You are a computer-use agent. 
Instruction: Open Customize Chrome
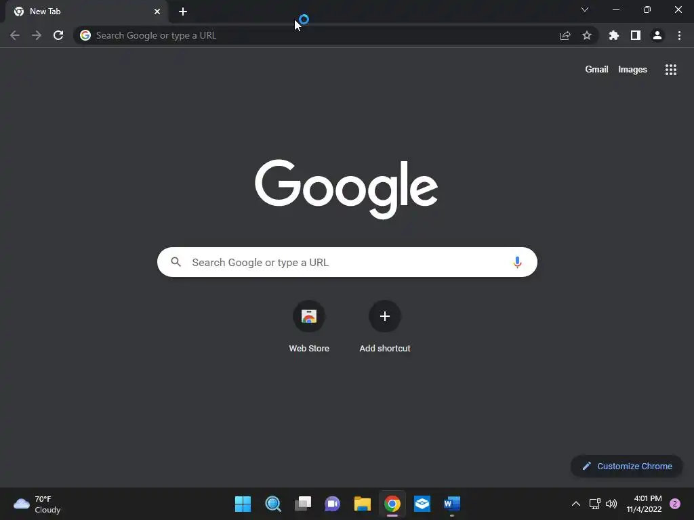(627, 466)
